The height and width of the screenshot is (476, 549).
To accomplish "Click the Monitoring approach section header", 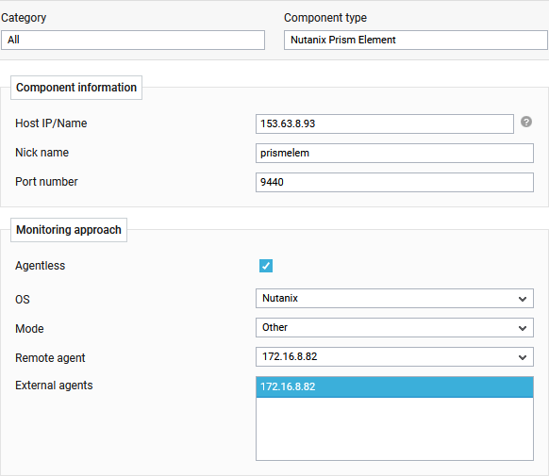I will pyautogui.click(x=69, y=230).
